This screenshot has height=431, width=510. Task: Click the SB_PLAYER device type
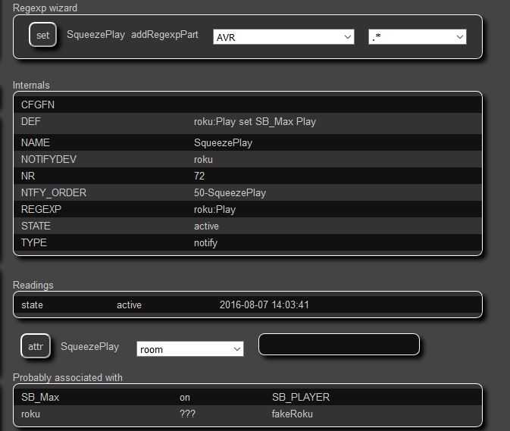coord(300,397)
